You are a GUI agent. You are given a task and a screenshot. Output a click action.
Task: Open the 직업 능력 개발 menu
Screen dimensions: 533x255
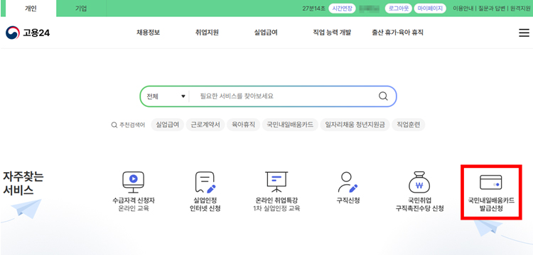point(332,33)
